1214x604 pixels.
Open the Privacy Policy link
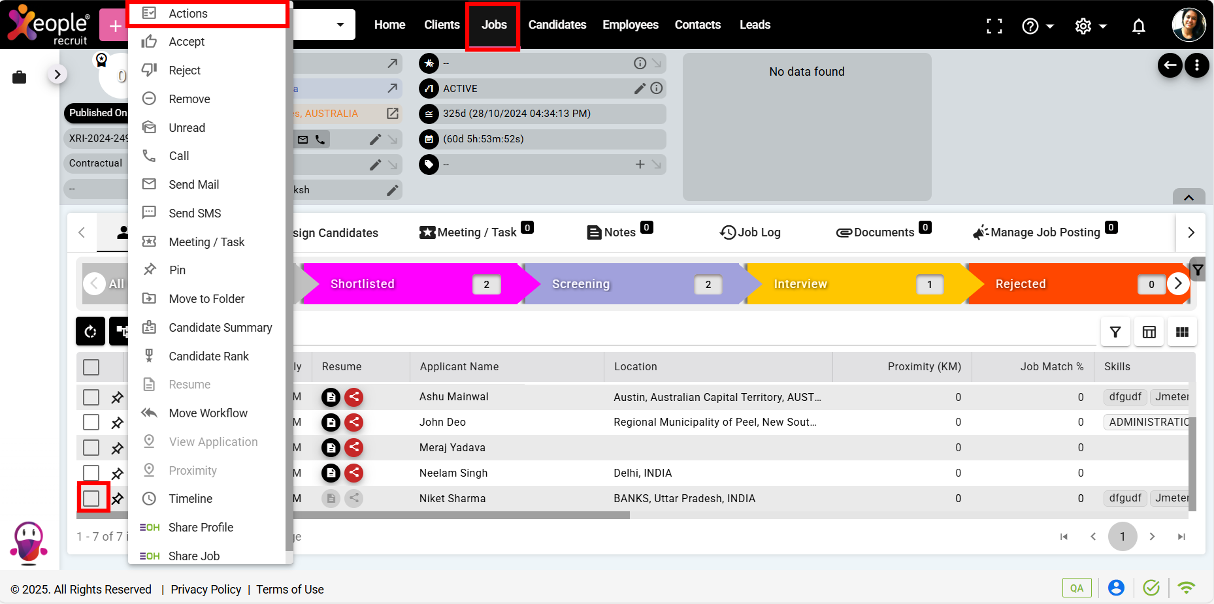pos(206,590)
